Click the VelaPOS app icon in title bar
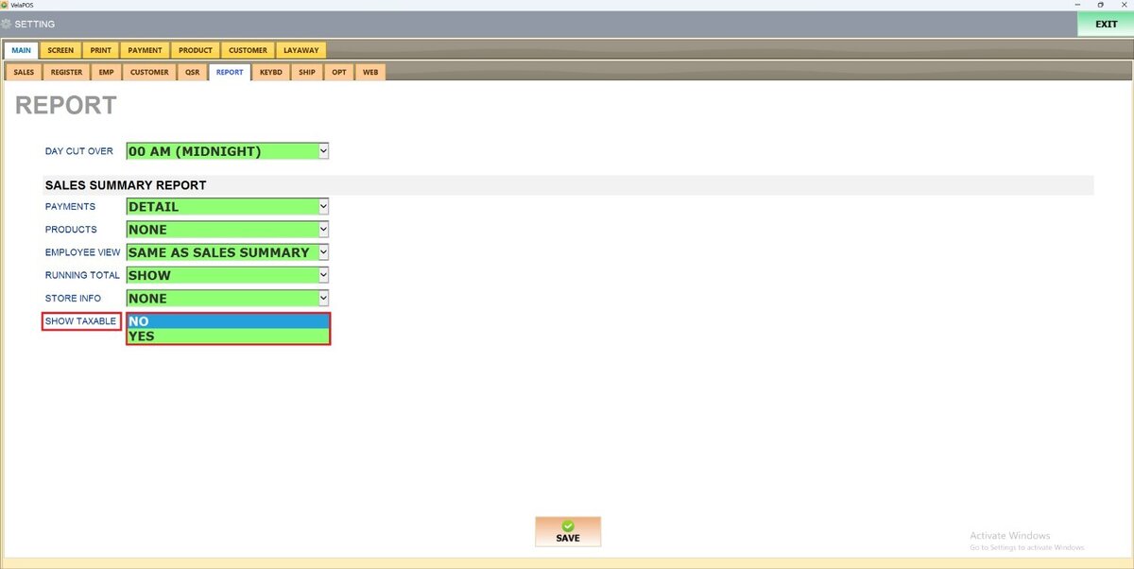The height and width of the screenshot is (569, 1134). click(5, 5)
